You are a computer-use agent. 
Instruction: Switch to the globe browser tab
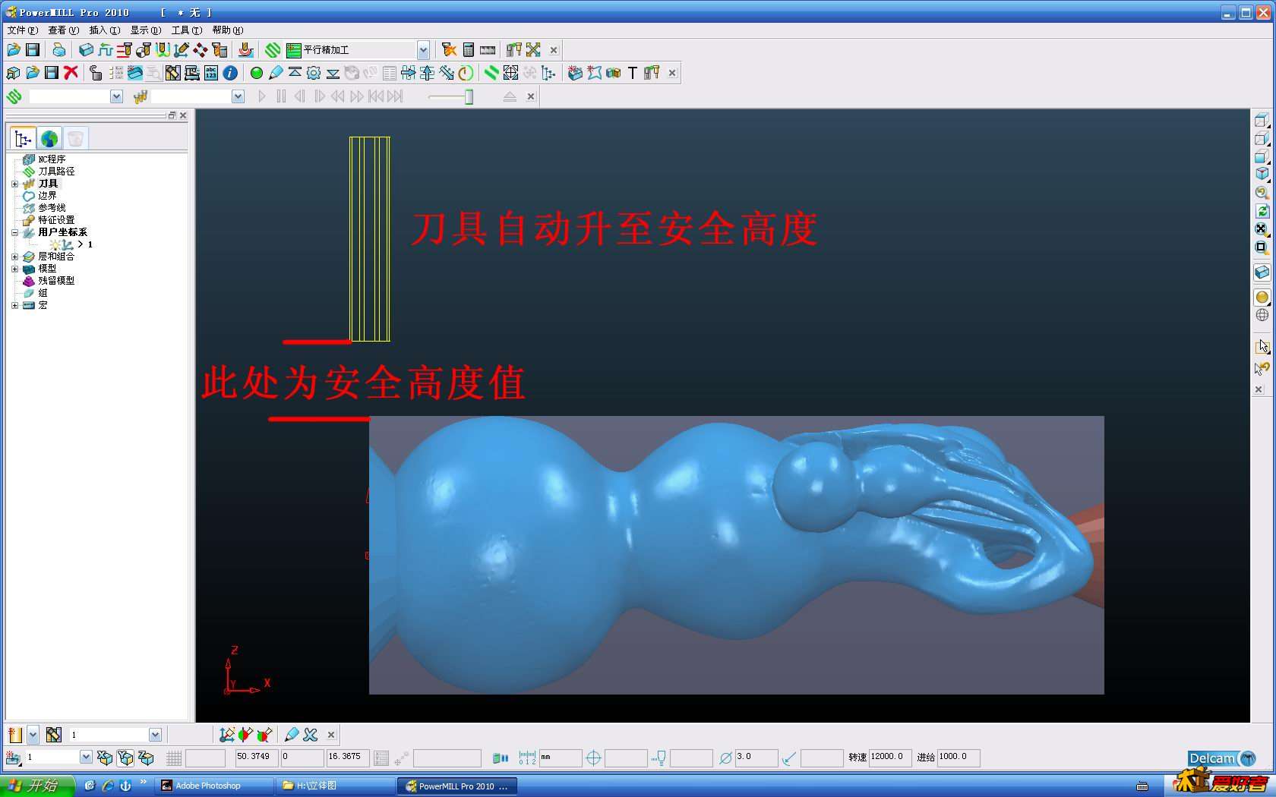49,139
